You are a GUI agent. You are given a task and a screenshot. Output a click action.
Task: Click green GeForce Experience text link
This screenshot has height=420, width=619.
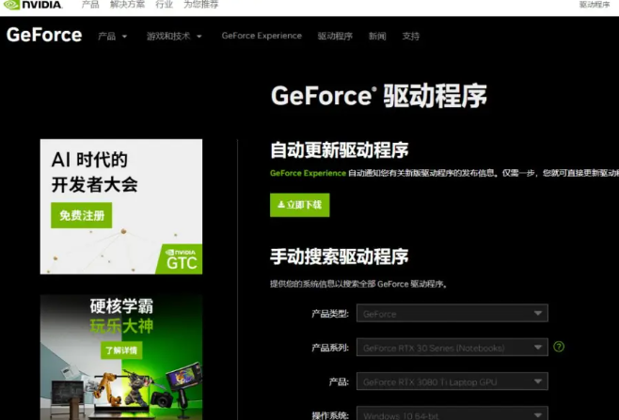pyautogui.click(x=308, y=173)
